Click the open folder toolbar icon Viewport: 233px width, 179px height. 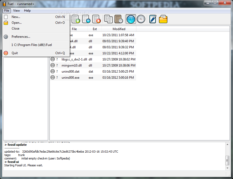[x=163, y=19]
